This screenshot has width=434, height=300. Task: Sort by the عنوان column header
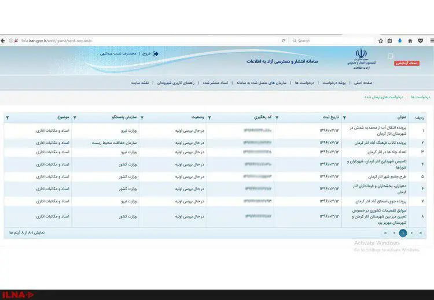click(402, 117)
